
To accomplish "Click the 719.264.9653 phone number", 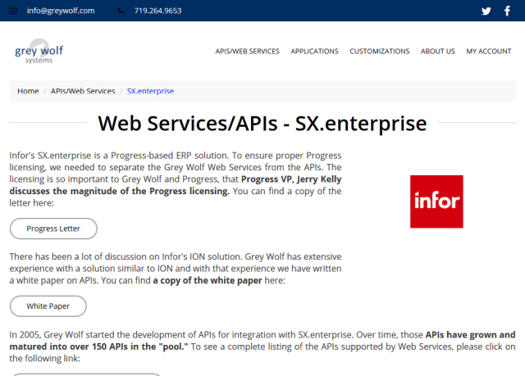I will (157, 11).
